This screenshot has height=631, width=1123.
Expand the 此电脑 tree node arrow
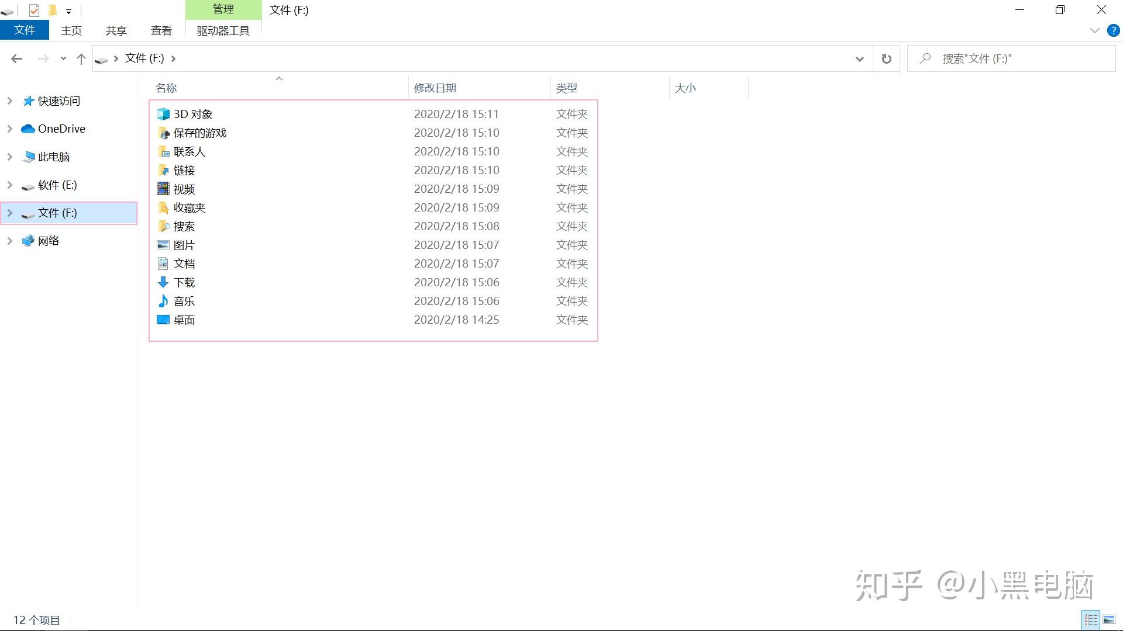tap(9, 157)
